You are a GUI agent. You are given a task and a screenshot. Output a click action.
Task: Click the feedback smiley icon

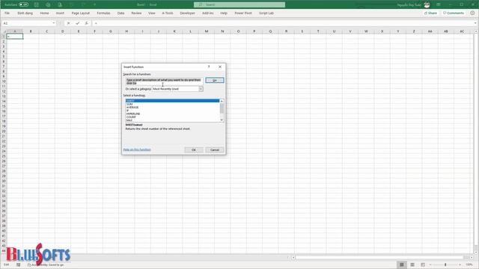pos(472,13)
